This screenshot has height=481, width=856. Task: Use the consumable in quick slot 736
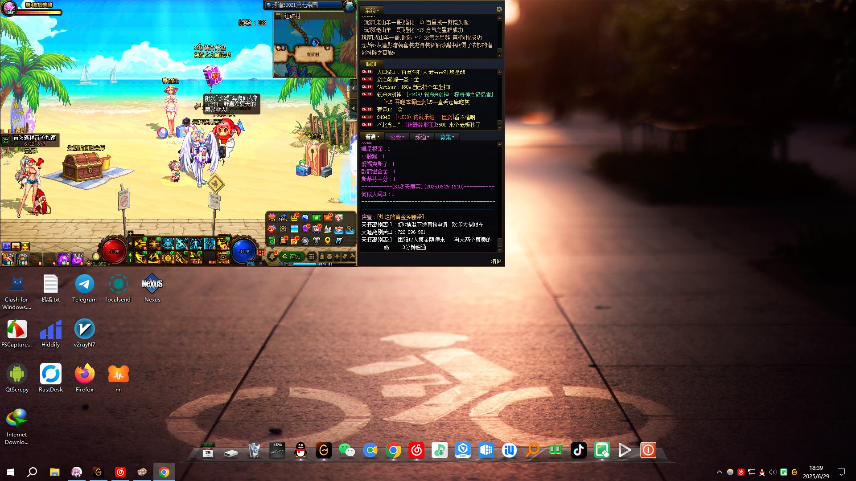point(8,259)
